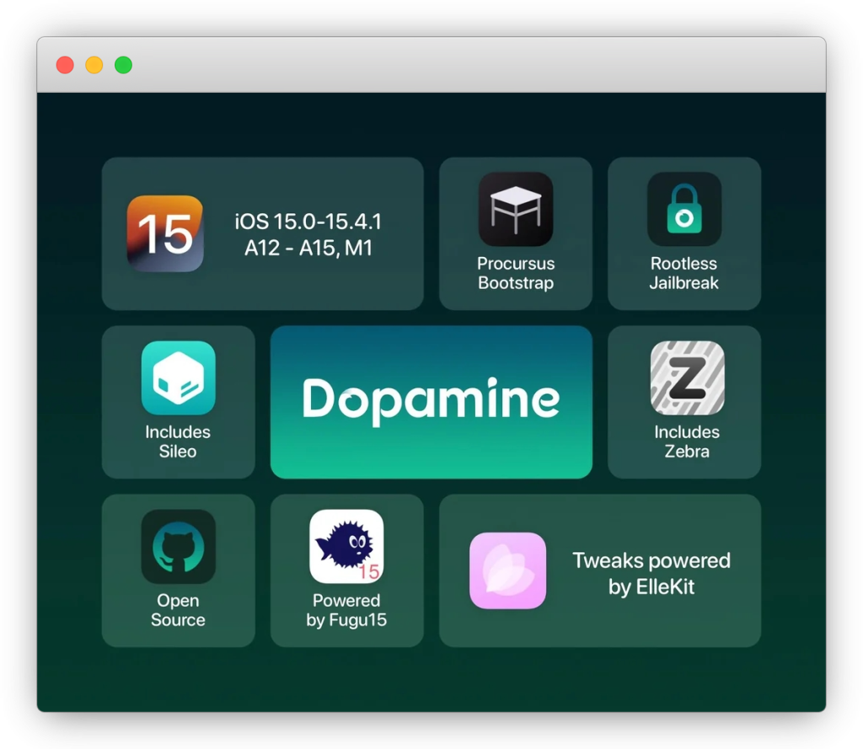863x749 pixels.
Task: Click the Rootless Jailbreak padlock icon
Action: [x=684, y=209]
